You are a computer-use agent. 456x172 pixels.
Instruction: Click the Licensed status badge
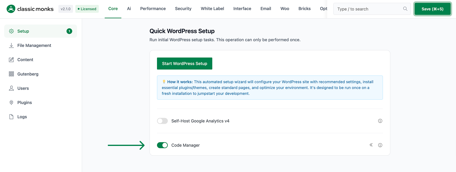87,9
